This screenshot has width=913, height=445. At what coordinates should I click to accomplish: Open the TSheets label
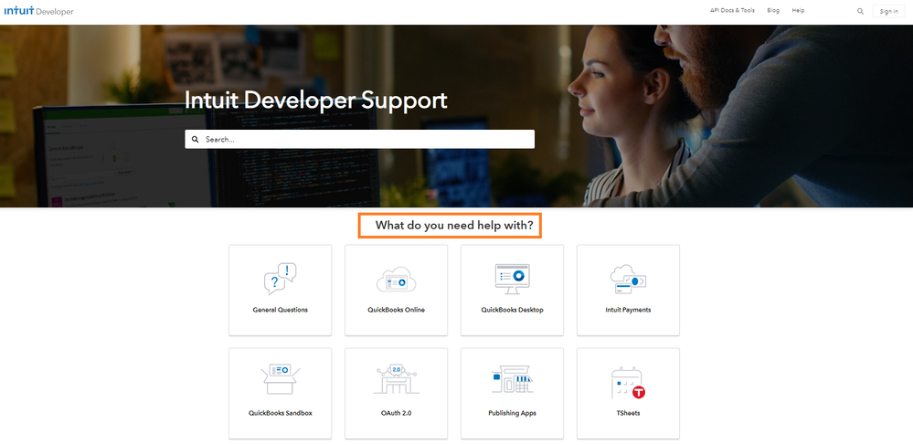coord(628,413)
